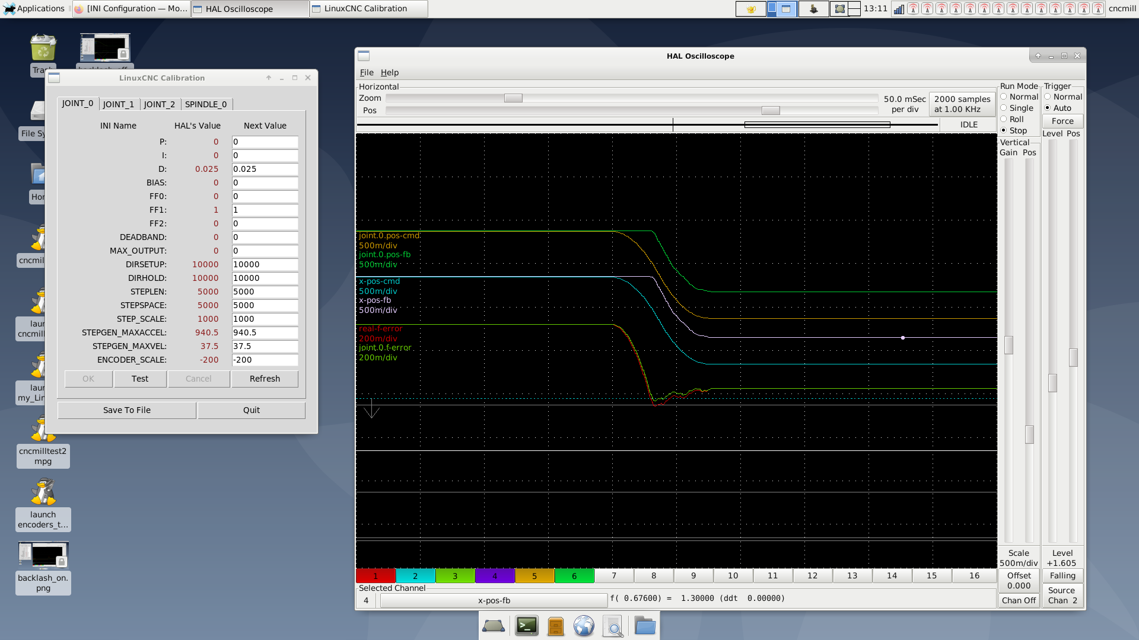
Task: Click the horizontal Zoom slider handle
Action: 513,98
